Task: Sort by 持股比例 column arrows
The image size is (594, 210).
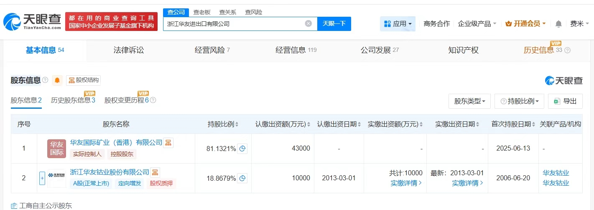Action: click(237, 124)
